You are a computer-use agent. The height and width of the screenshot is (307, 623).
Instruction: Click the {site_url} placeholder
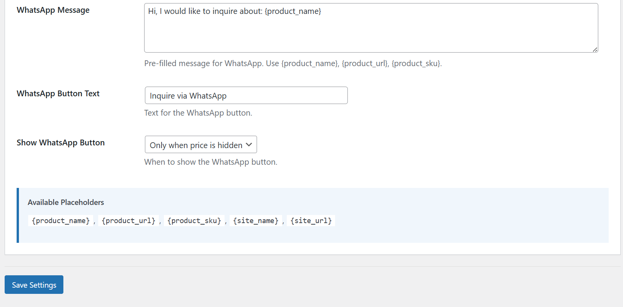311,220
